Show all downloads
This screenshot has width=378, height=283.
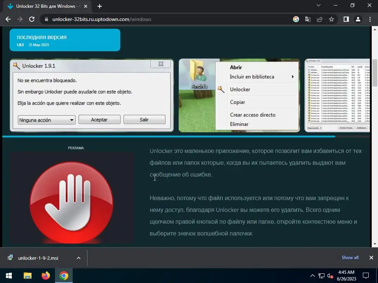pos(350,258)
